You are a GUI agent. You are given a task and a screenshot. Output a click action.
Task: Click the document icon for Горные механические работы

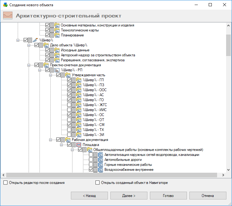click(x=100, y=165)
